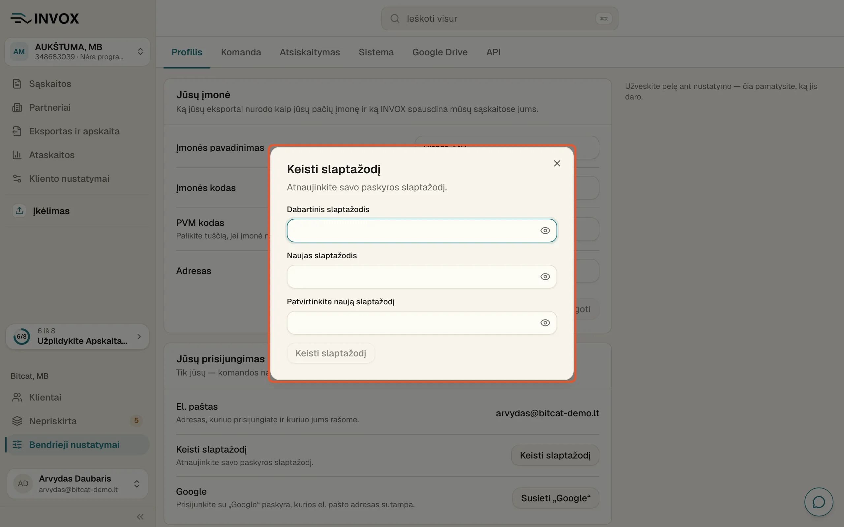Click the search magnifier icon

click(x=395, y=18)
